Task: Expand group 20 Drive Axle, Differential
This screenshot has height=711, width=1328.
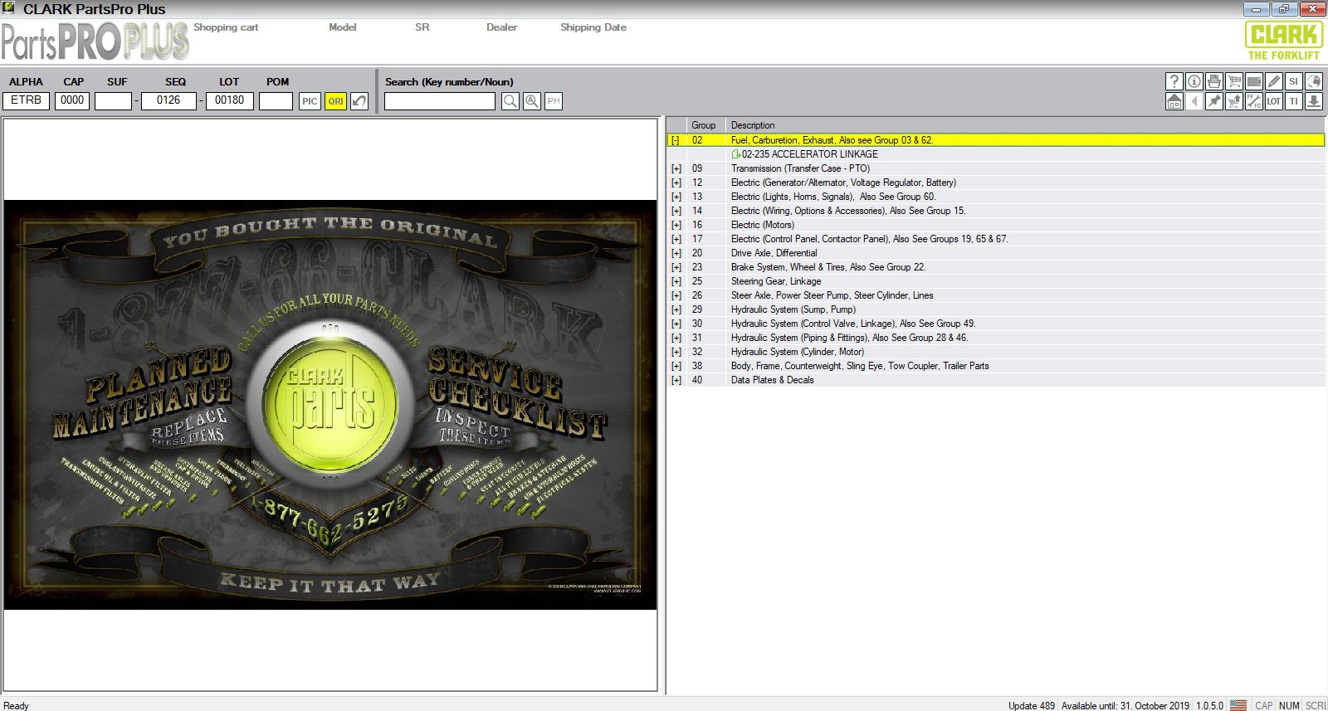Action: pos(676,253)
